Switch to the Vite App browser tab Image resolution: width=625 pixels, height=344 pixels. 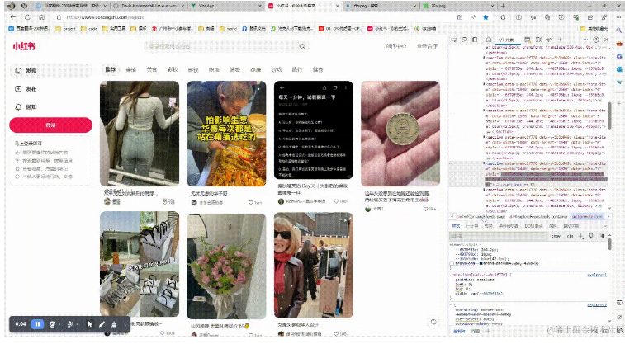click(x=225, y=6)
